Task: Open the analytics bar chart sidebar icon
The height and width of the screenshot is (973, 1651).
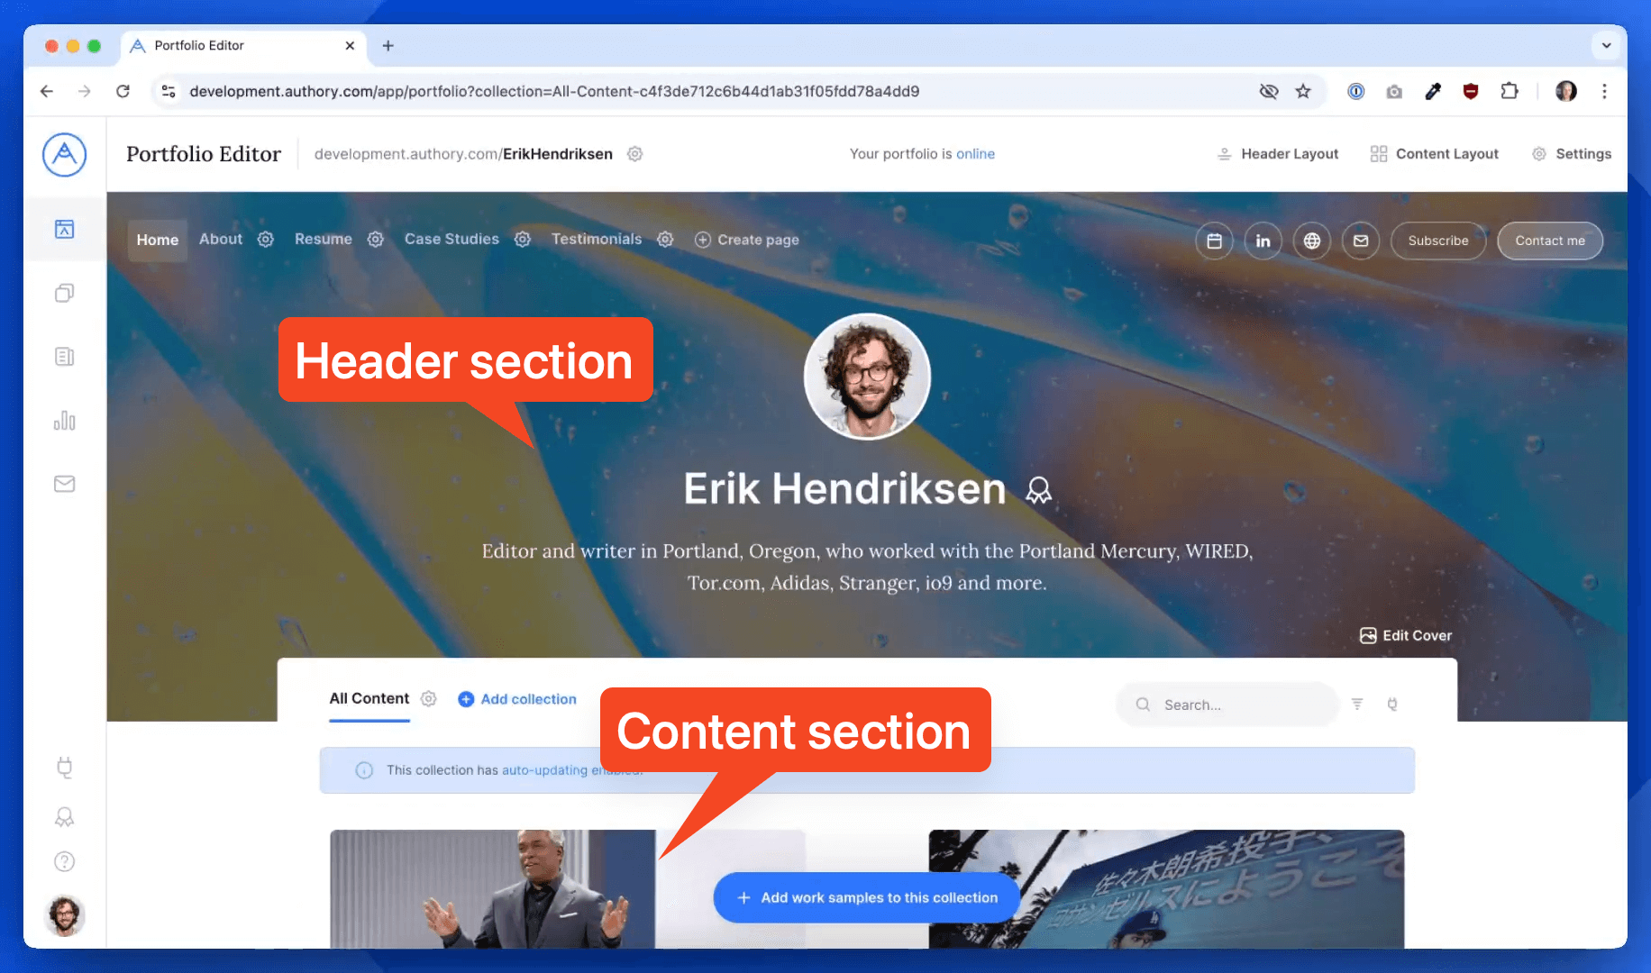Action: coord(64,421)
